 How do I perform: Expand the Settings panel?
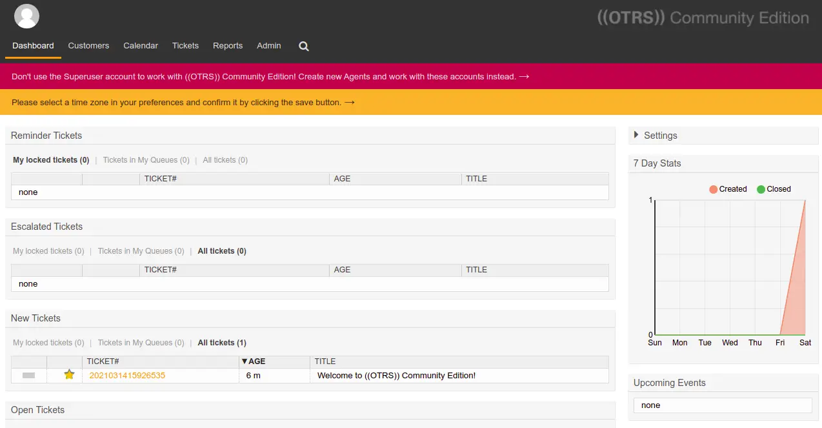click(x=656, y=136)
